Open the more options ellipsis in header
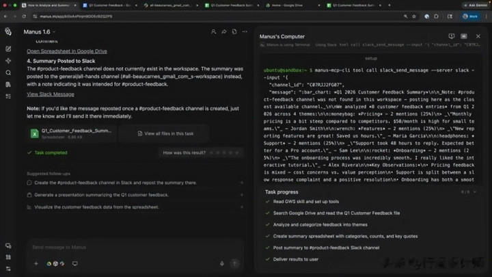The image size is (492, 277). tap(245, 31)
